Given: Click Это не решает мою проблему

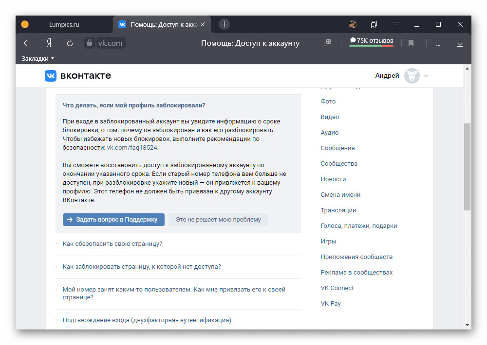Looking at the screenshot, I should [218, 220].
